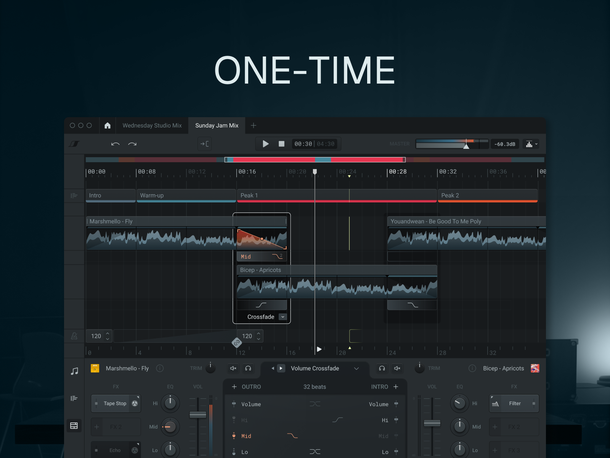The image size is (610, 458).
Task: Mute the Marshmello - Fly deck
Action: point(233,368)
